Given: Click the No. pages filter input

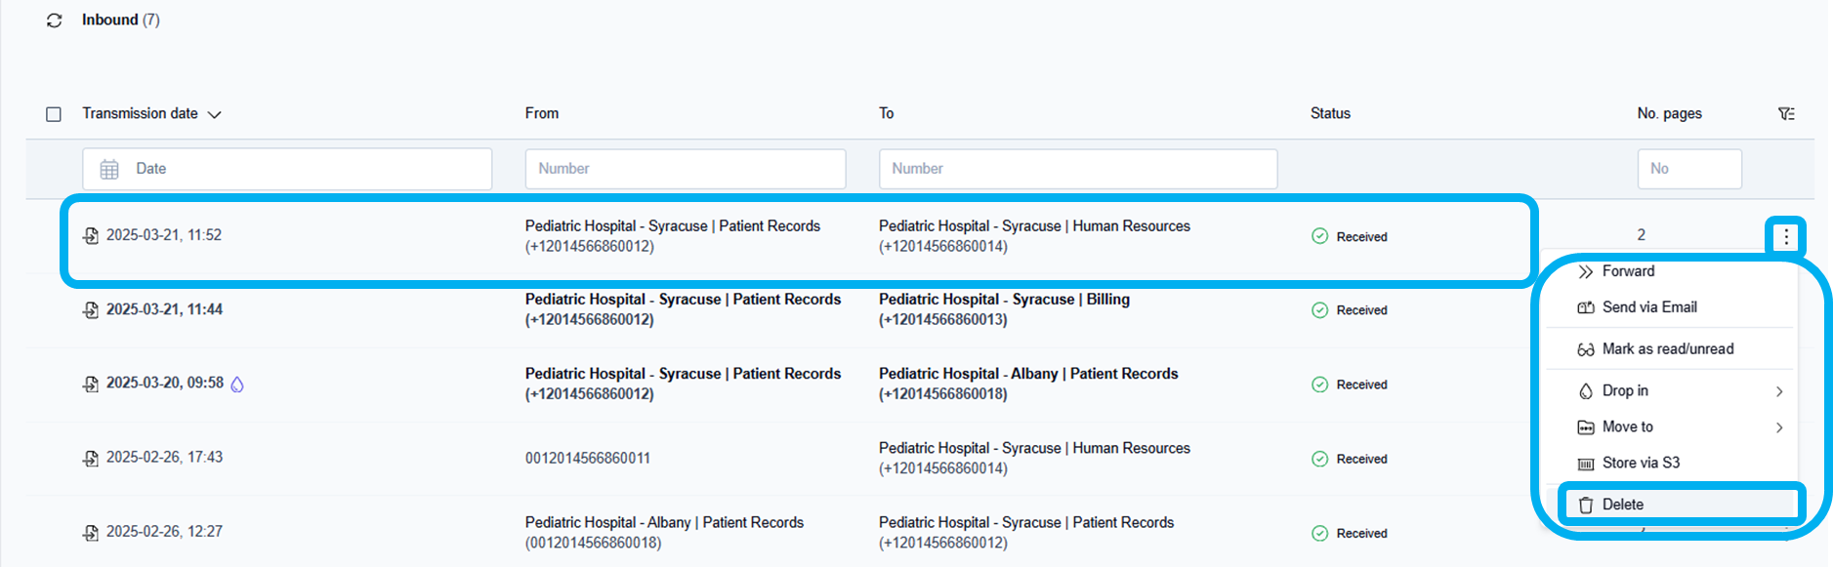Looking at the screenshot, I should coord(1688,169).
